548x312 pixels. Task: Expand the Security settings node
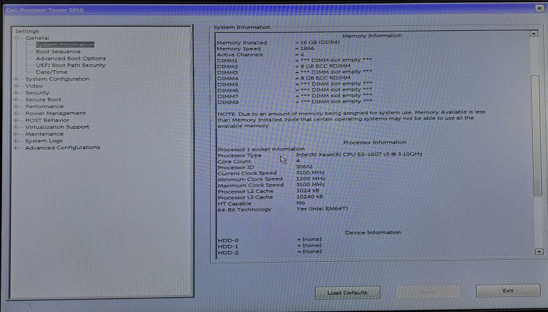(x=16, y=93)
